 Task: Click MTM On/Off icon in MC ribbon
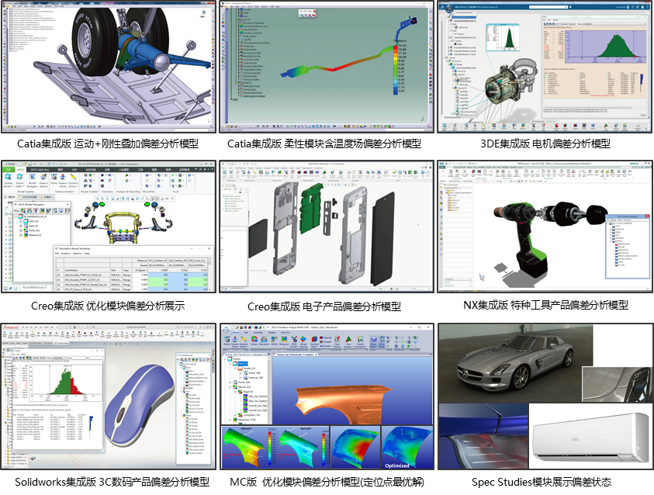click(294, 341)
